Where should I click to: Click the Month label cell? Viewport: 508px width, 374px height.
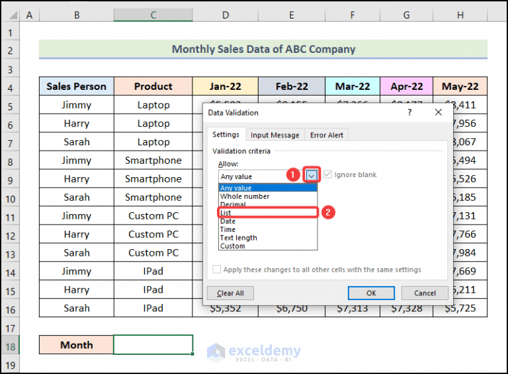(77, 344)
